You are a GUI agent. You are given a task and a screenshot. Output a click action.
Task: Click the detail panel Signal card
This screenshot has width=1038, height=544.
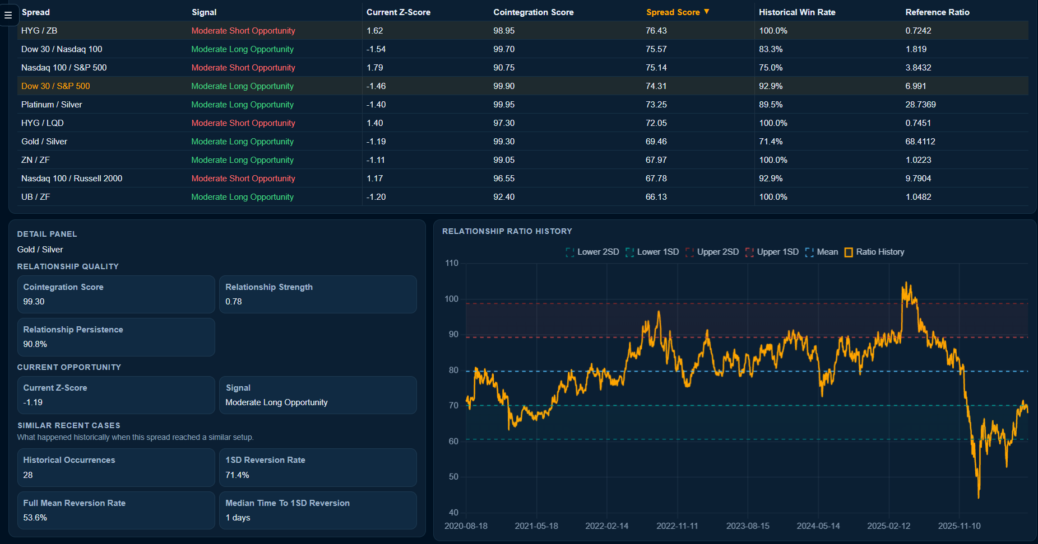pos(318,395)
